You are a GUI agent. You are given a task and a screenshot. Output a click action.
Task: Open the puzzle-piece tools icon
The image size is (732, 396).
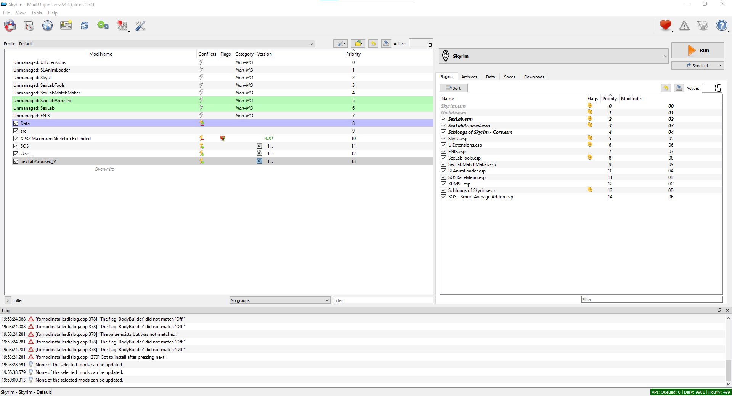click(122, 26)
